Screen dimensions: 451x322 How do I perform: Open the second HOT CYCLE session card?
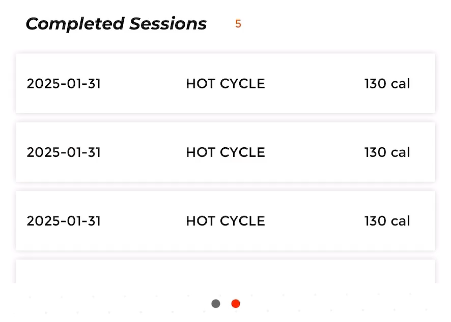(225, 152)
